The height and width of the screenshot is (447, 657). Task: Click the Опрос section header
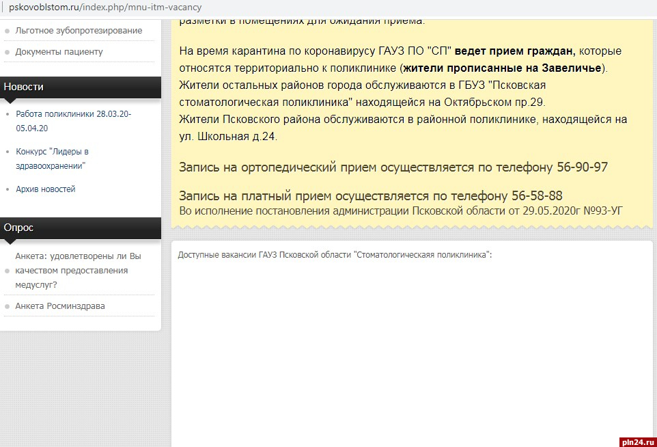click(18, 228)
